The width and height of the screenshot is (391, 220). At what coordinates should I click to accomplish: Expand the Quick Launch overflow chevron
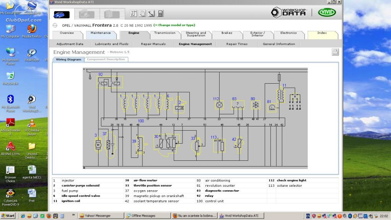73,215
